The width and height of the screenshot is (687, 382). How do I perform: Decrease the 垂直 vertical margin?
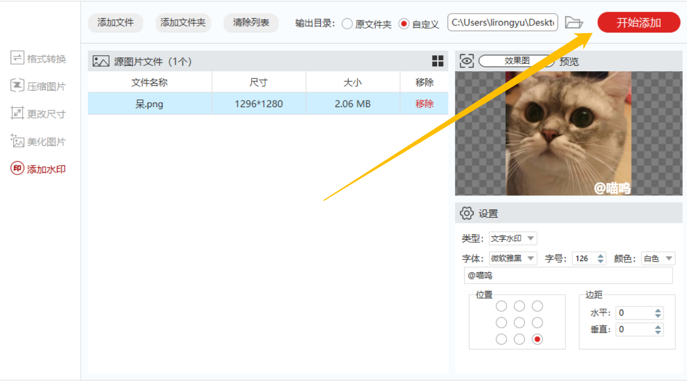(x=658, y=332)
